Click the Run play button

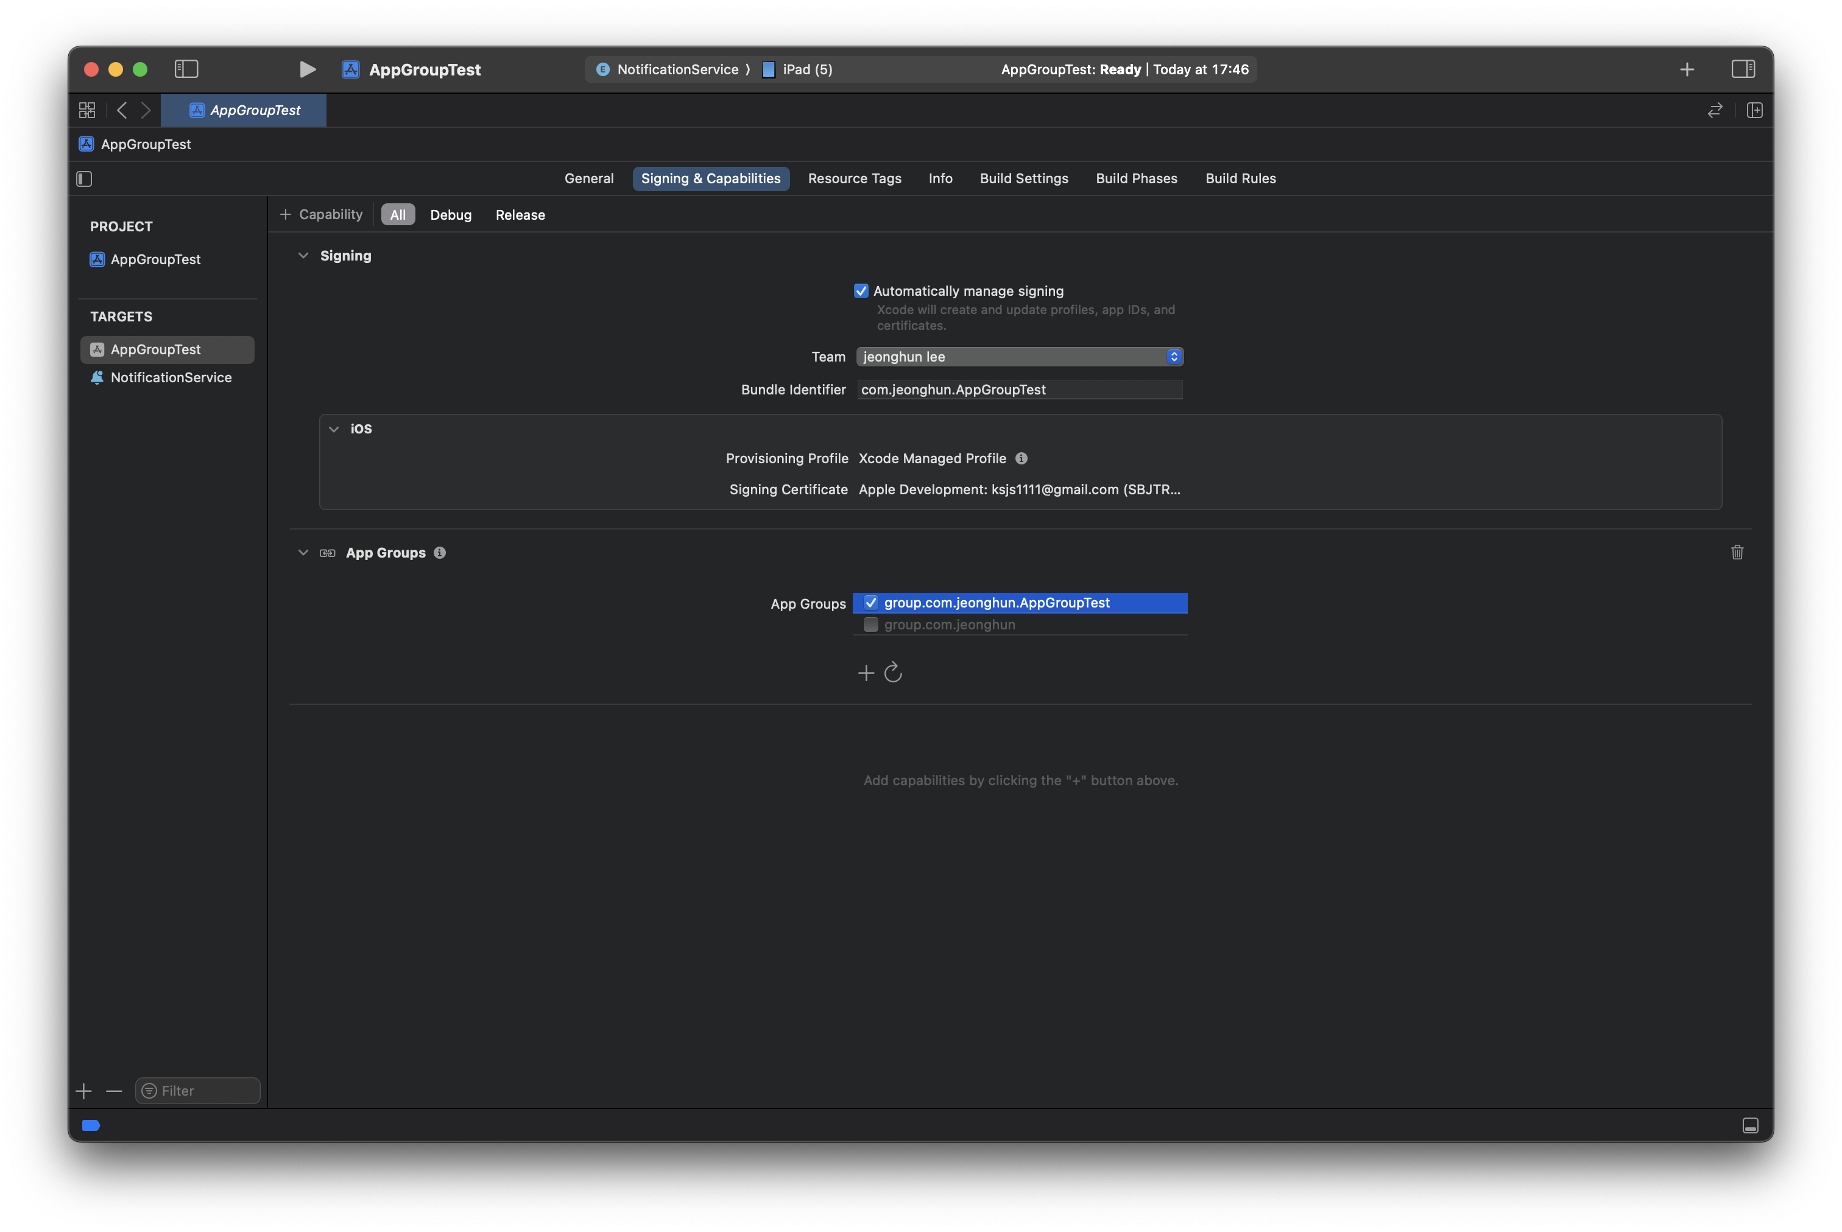tap(308, 69)
